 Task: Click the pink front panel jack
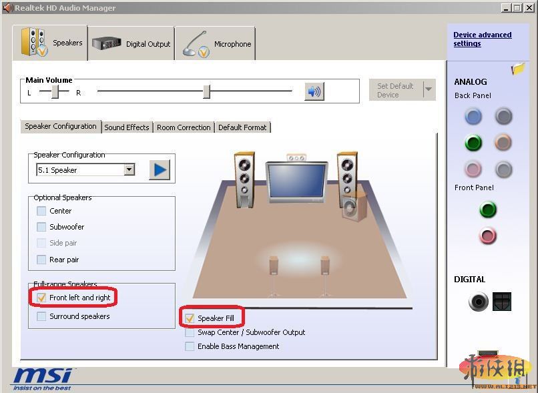pyautogui.click(x=487, y=236)
